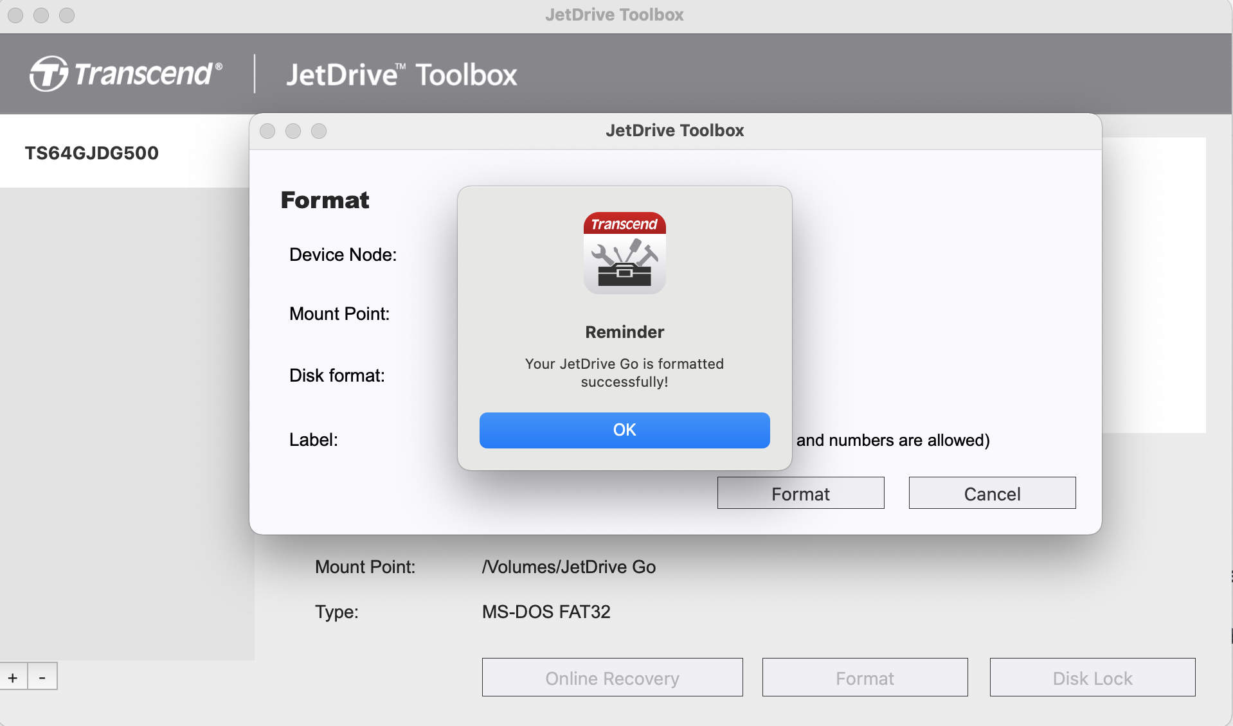Click the Transcend logo in the header
1233x726 pixels.
coord(126,73)
